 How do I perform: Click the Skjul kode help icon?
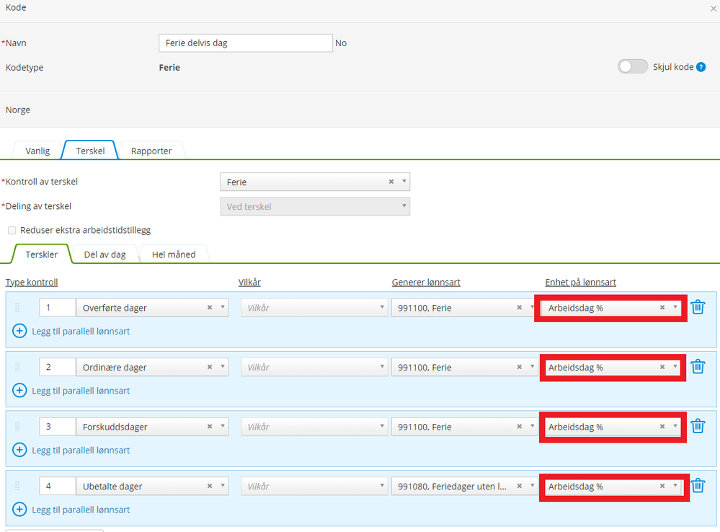701,67
